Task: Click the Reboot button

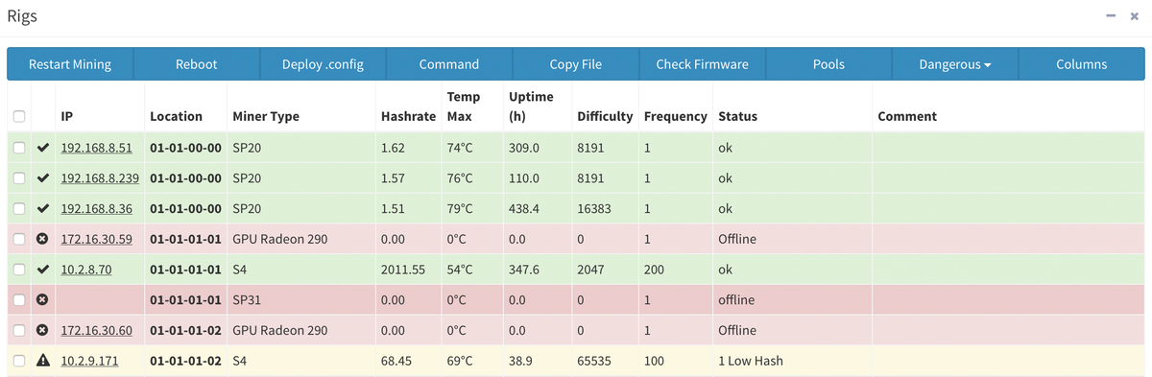Action: pos(196,64)
